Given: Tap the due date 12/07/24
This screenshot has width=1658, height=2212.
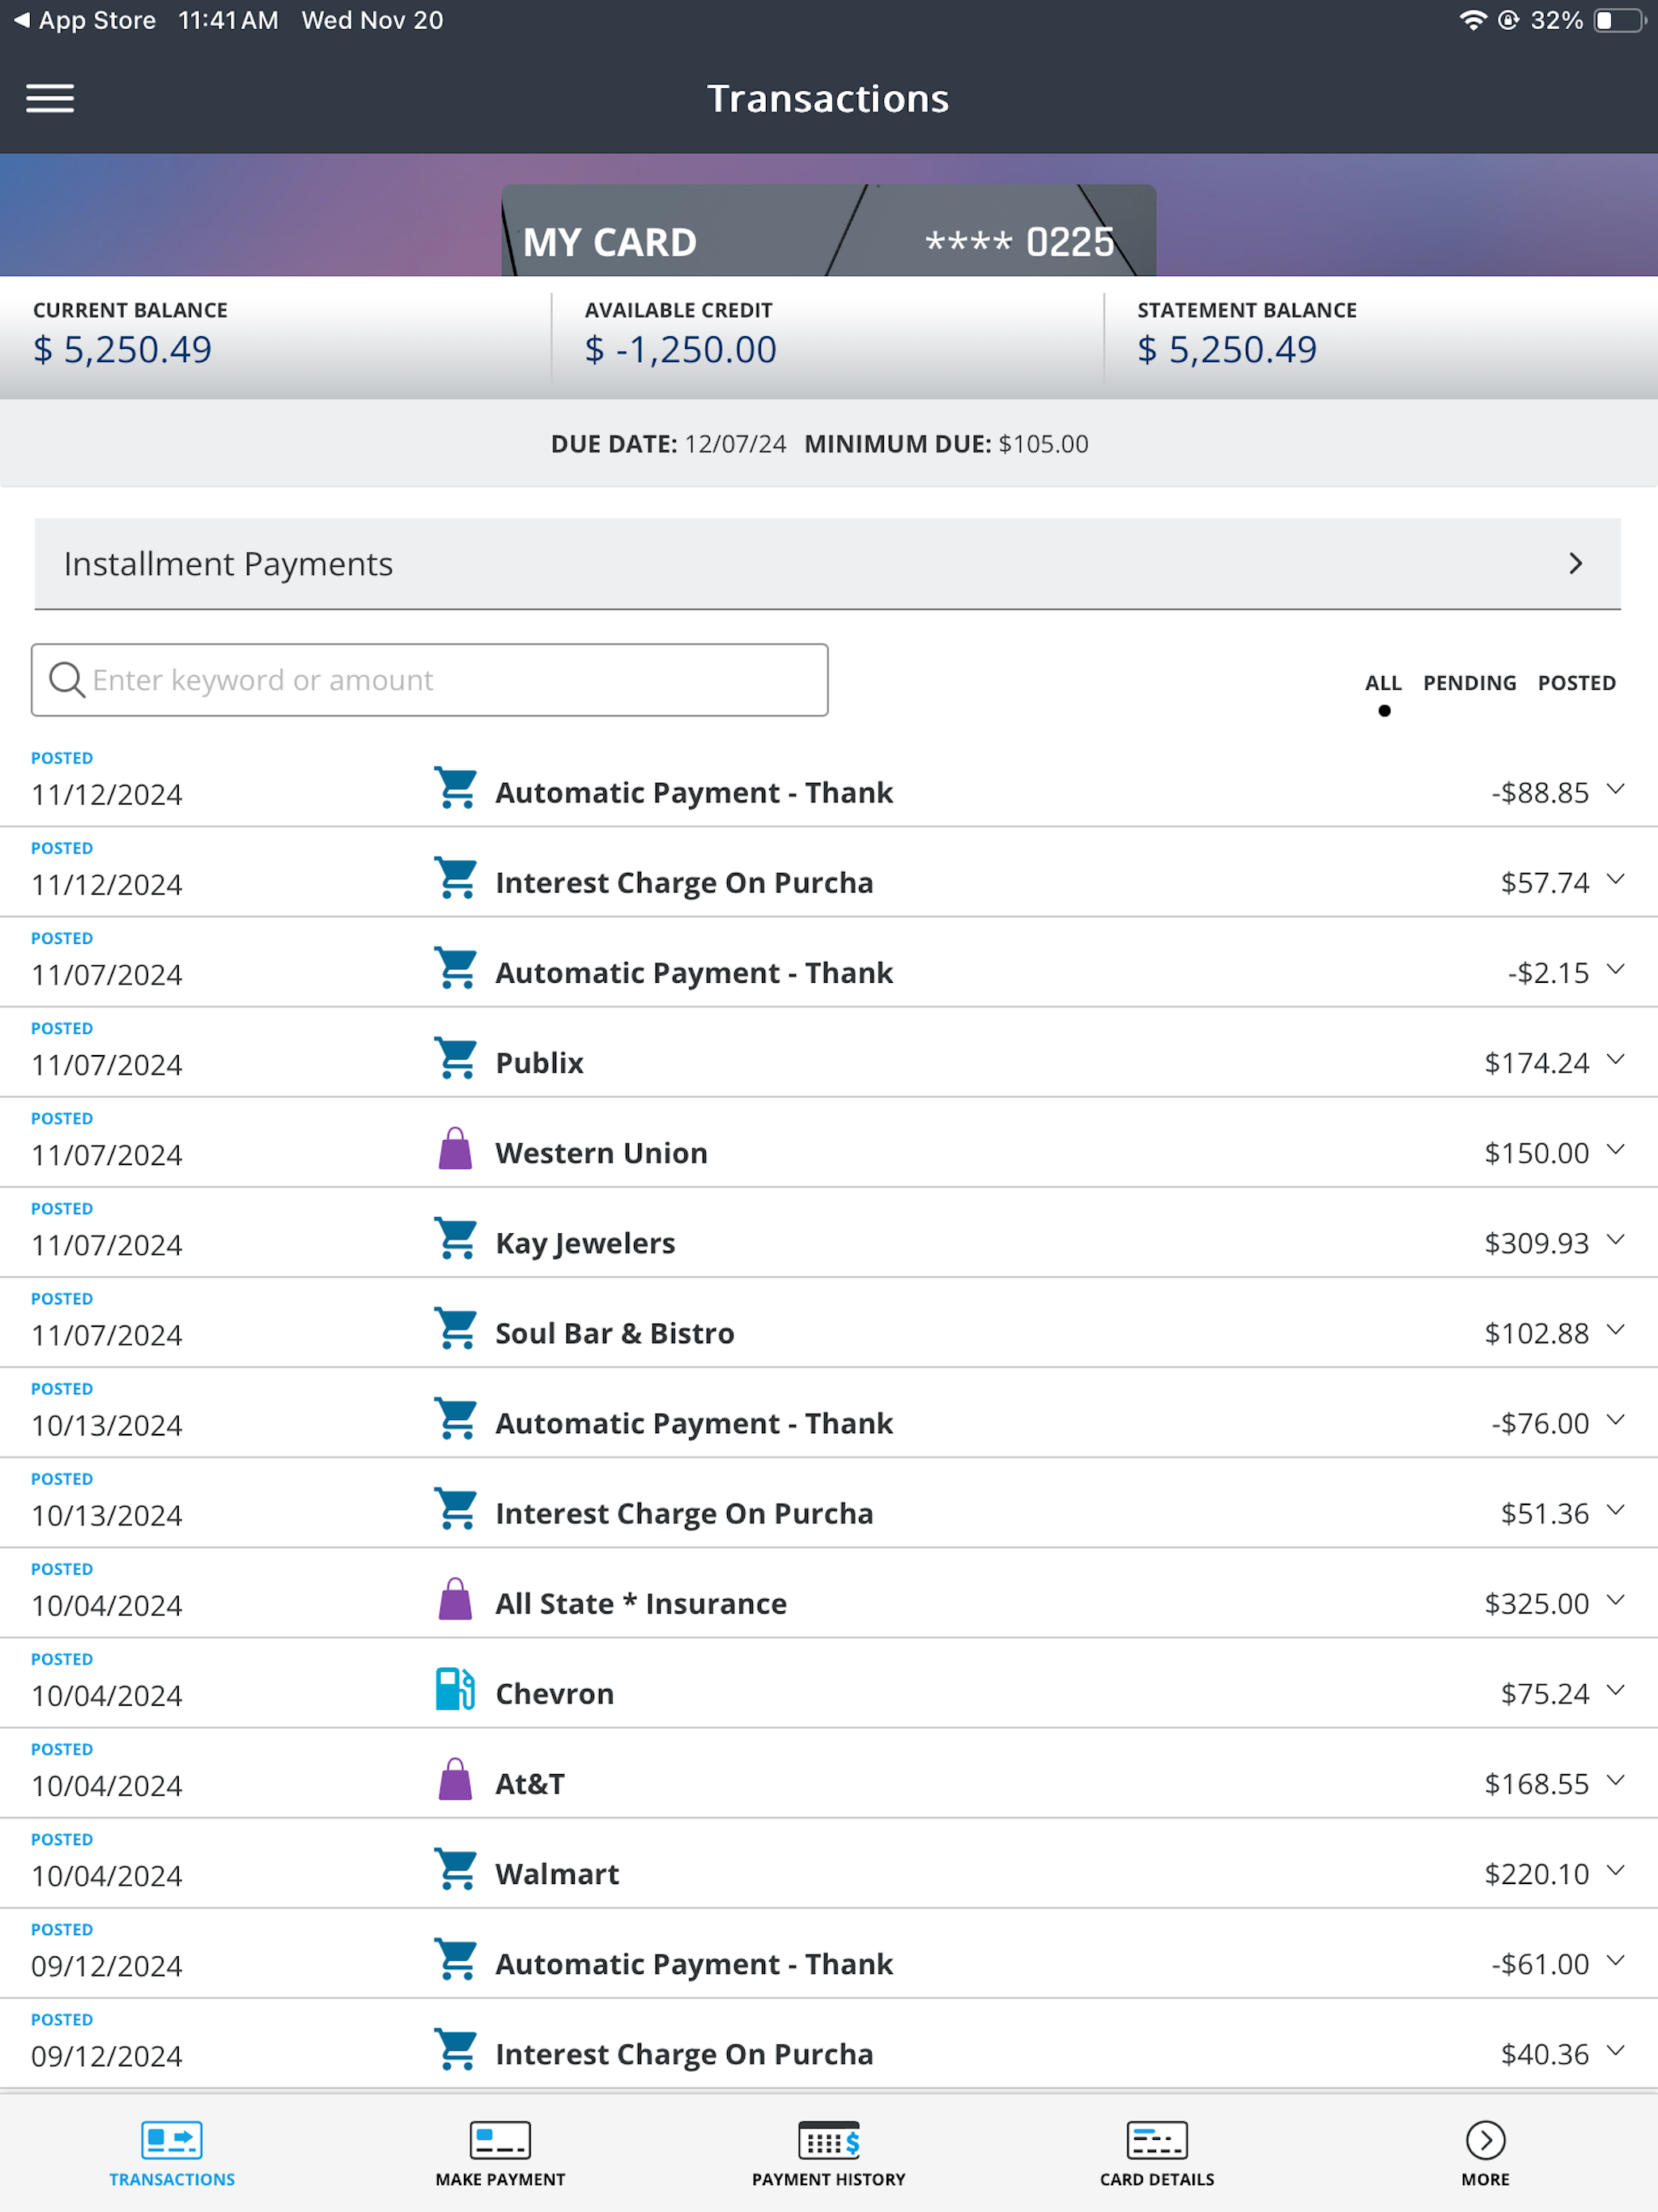Looking at the screenshot, I should click(x=735, y=444).
